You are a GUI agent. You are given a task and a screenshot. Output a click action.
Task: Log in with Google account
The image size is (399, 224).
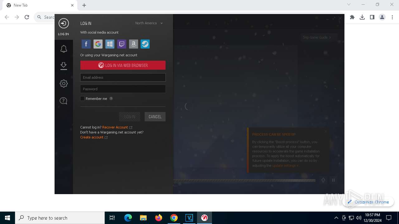point(98,44)
